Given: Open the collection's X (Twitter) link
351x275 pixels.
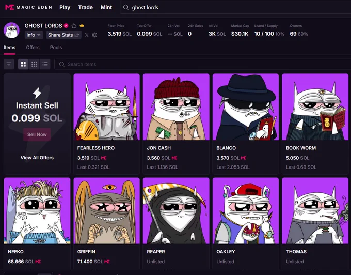Looking at the screenshot, I should pyautogui.click(x=87, y=35).
